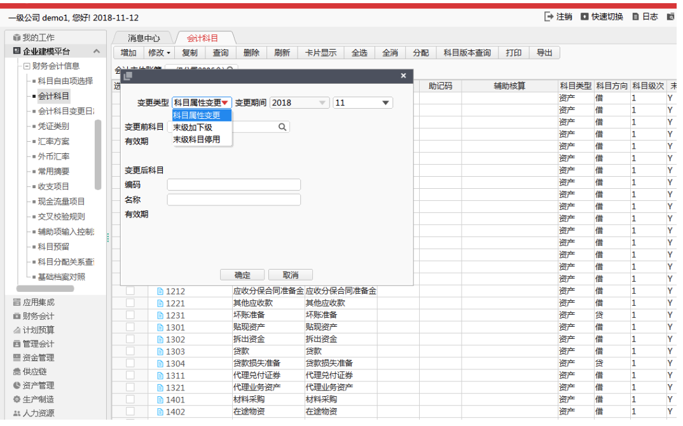Viewport: 683px width, 426px height.
Task: Collapse the 企业建模平台 section chevron
Action: click(x=97, y=51)
